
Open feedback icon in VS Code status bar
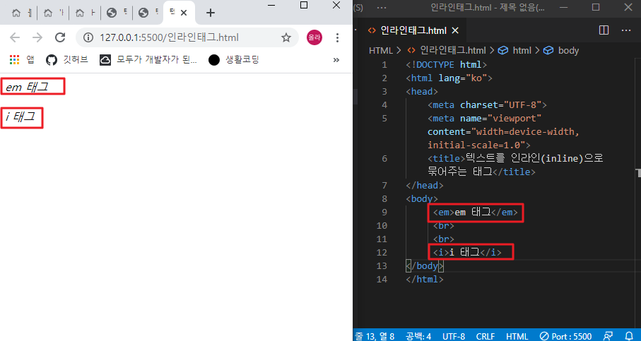tap(608, 336)
